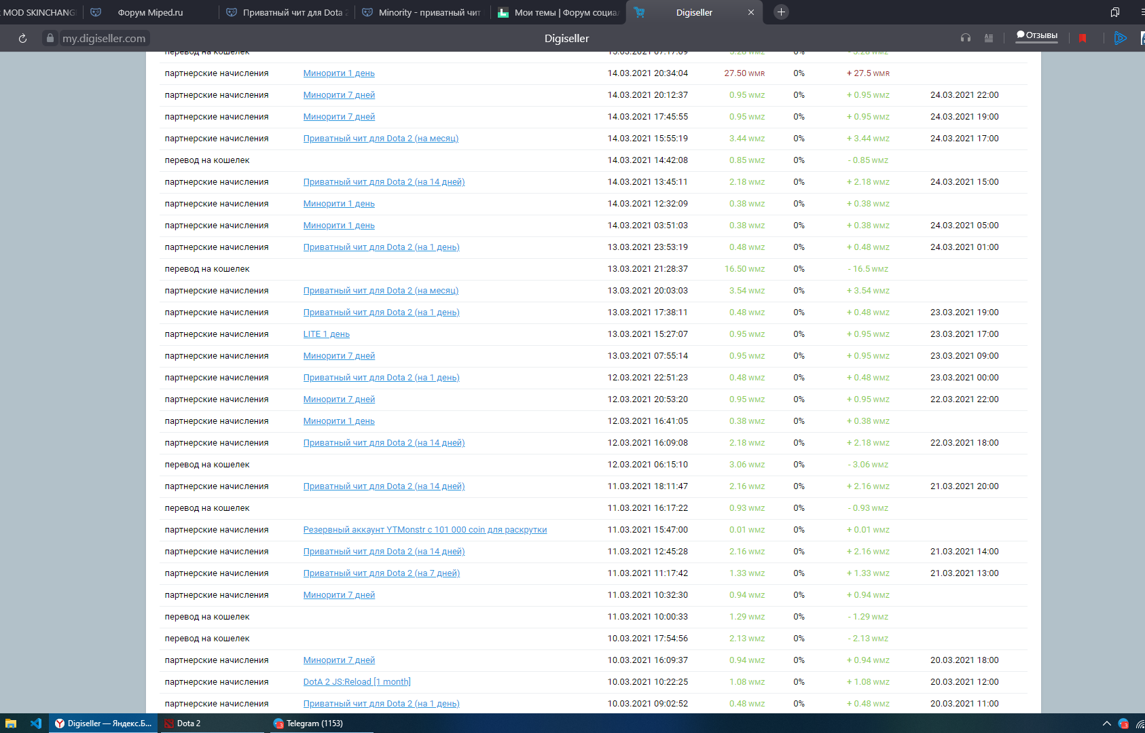Click перевод на кошелек row at 14:42:08
The height and width of the screenshot is (733, 1145).
(593, 160)
